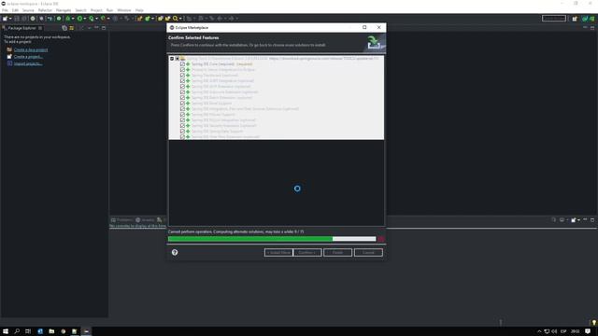
Task: Click the Display Selected Console icon
Action: pos(562,220)
